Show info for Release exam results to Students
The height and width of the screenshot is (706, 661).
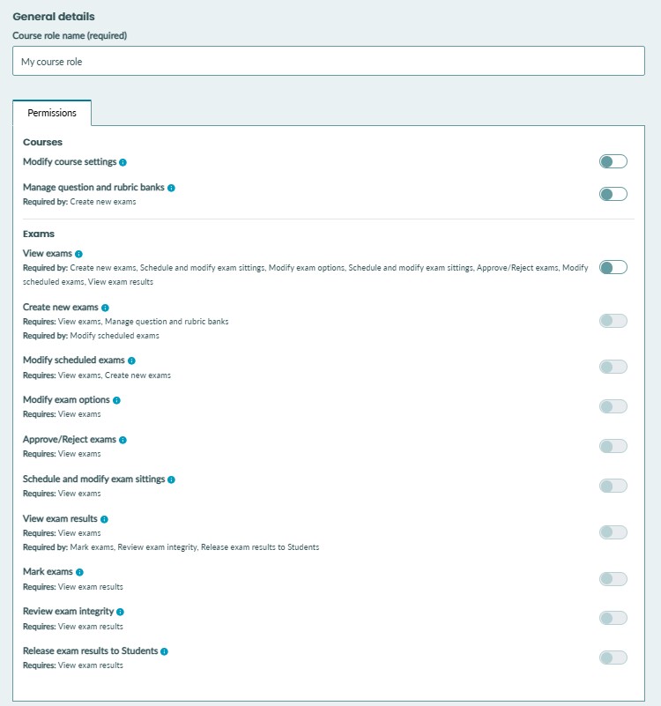[164, 651]
